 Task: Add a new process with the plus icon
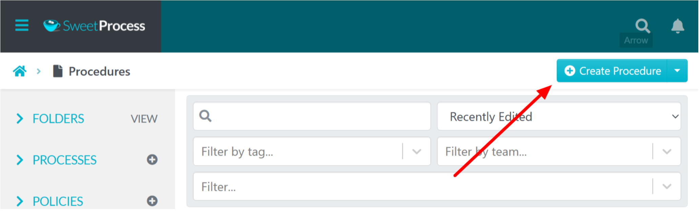click(152, 159)
